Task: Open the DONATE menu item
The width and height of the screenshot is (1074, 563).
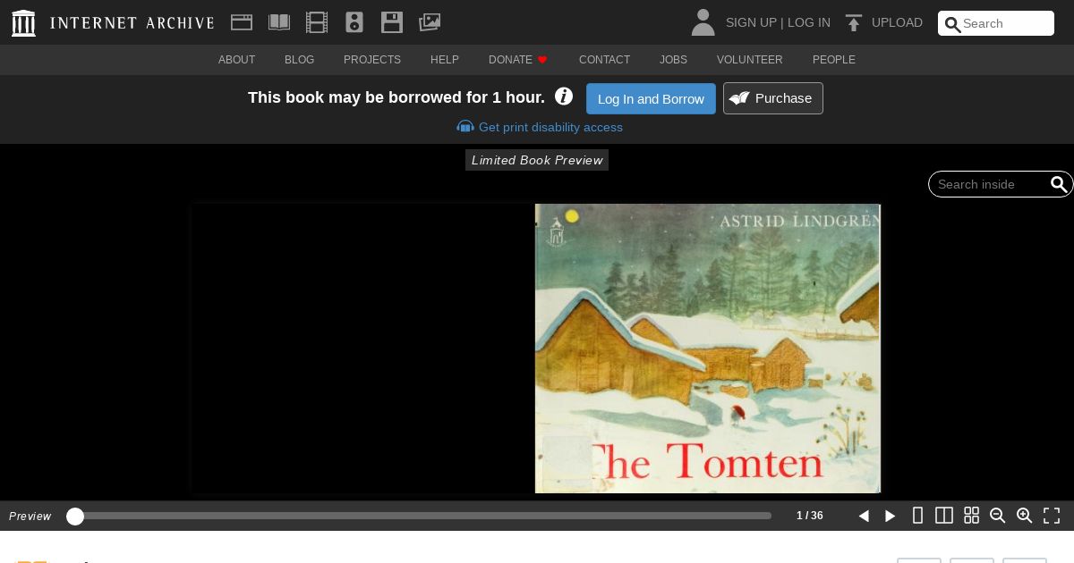Action: [510, 60]
